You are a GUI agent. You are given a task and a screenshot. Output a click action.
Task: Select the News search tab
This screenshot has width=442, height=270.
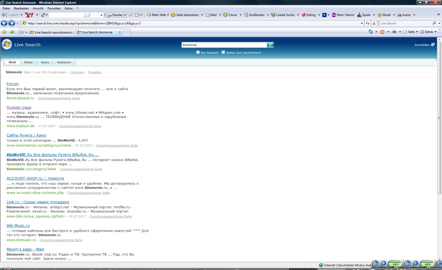coord(45,62)
